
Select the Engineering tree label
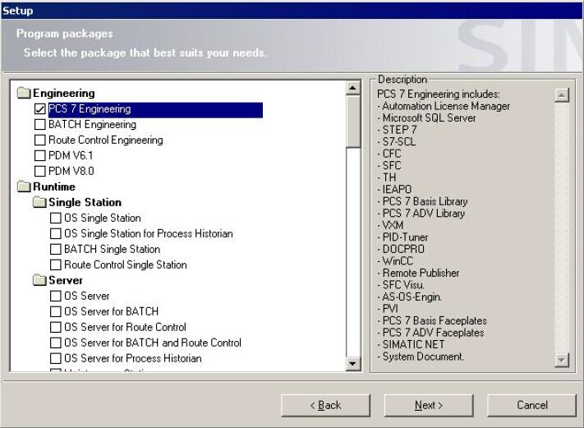(x=64, y=93)
